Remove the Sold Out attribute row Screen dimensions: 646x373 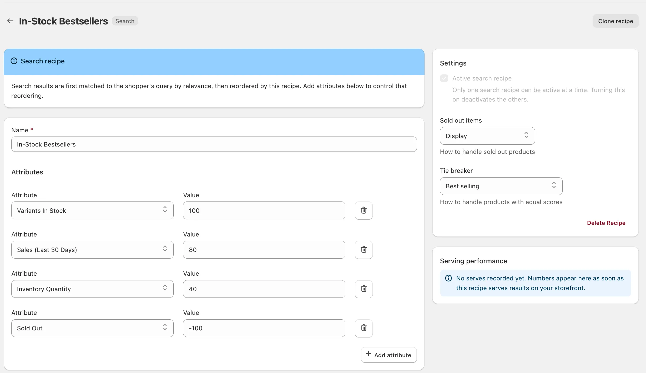click(x=364, y=328)
